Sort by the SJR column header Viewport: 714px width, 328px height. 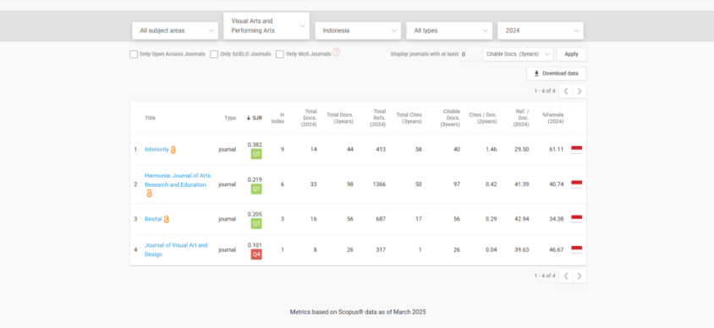click(x=254, y=118)
